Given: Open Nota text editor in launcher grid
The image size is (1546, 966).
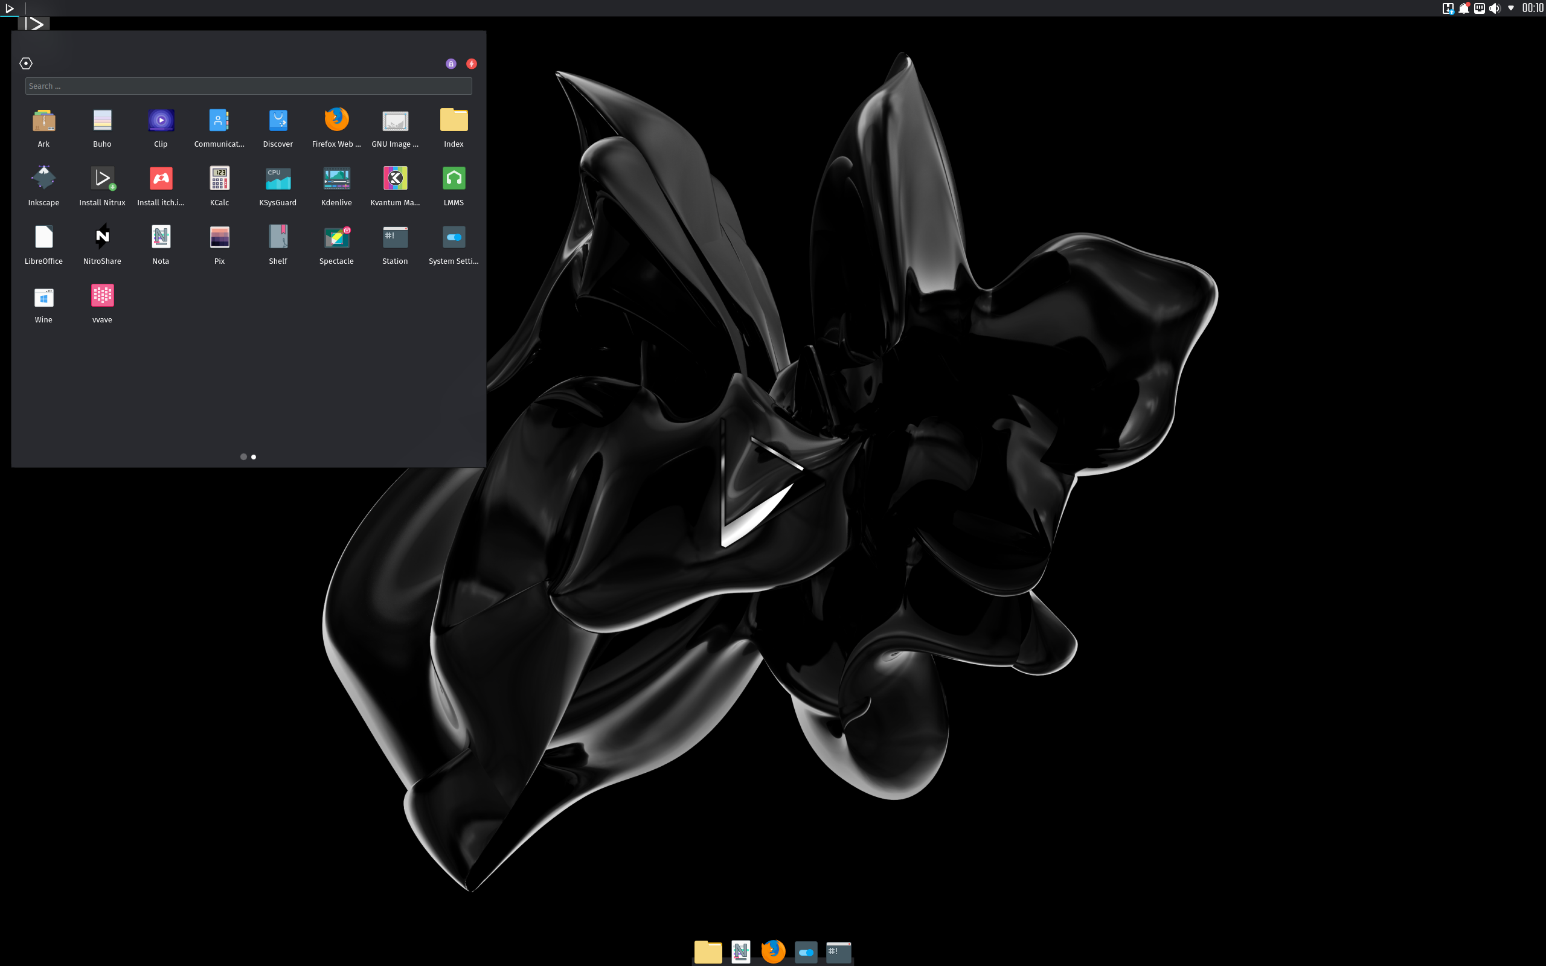Looking at the screenshot, I should click(x=161, y=245).
